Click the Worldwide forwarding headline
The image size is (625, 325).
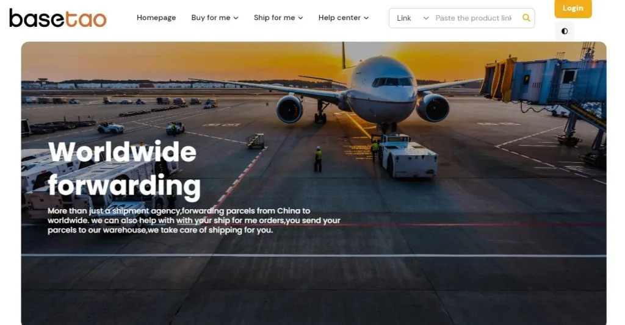(124, 169)
